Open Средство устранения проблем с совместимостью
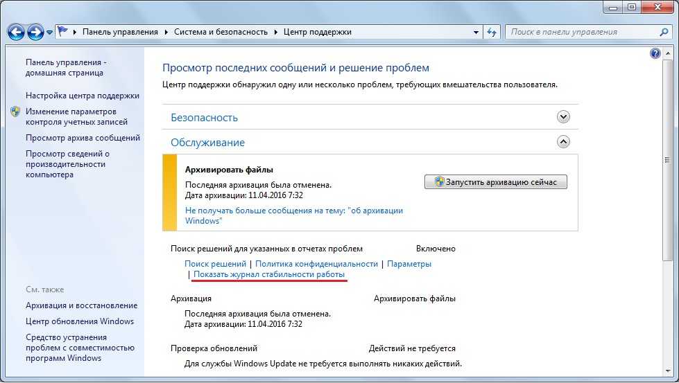 tap(80, 348)
